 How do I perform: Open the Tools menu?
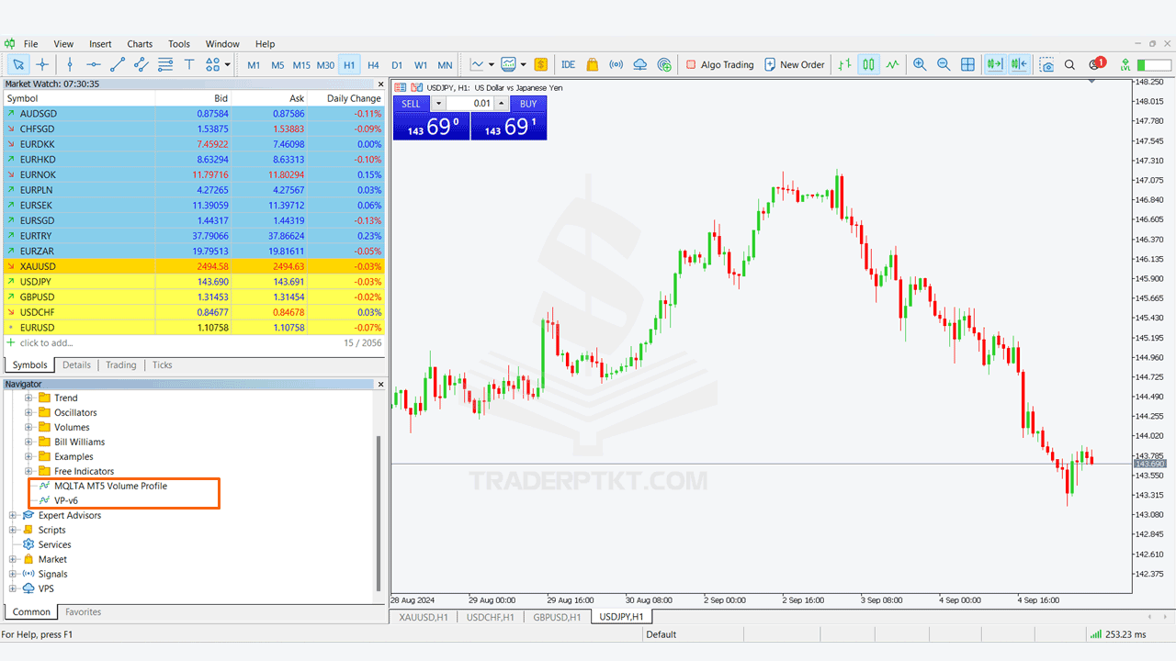tap(179, 43)
